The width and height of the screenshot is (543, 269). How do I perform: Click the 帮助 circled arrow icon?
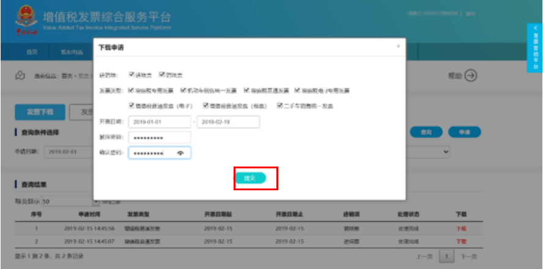tap(471, 76)
